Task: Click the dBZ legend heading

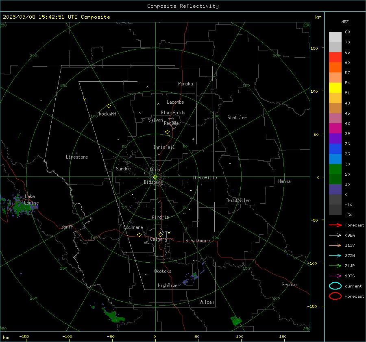Action: click(x=345, y=22)
